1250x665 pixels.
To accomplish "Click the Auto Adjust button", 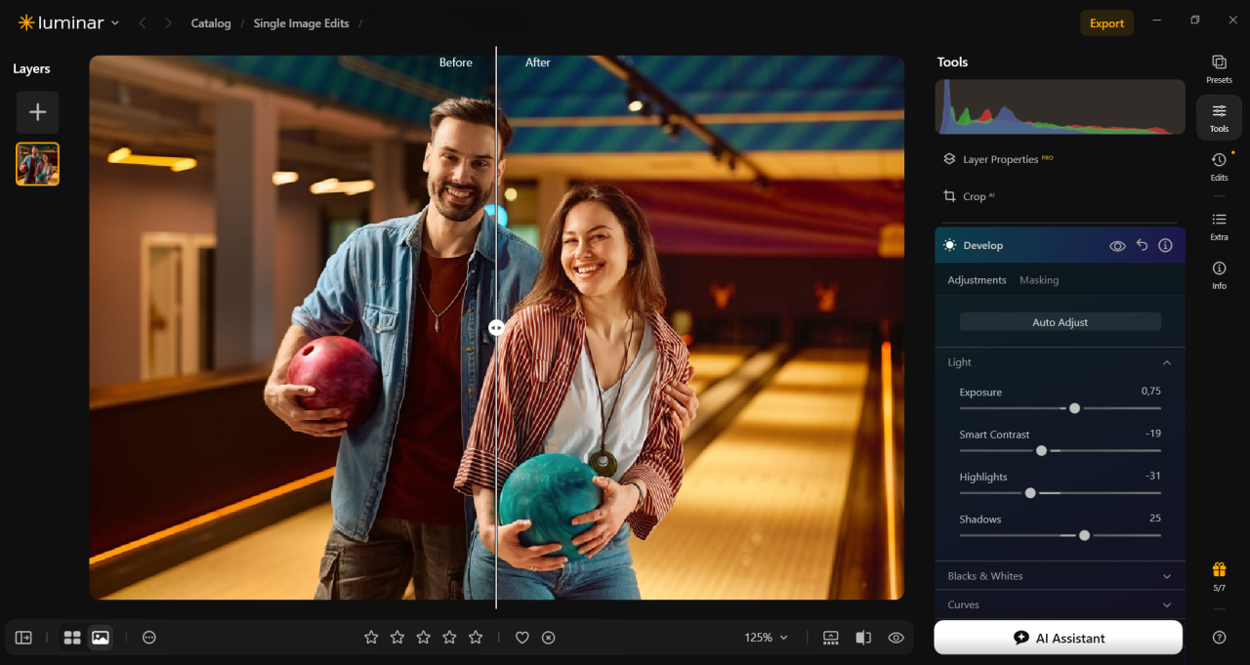I will coord(1060,322).
